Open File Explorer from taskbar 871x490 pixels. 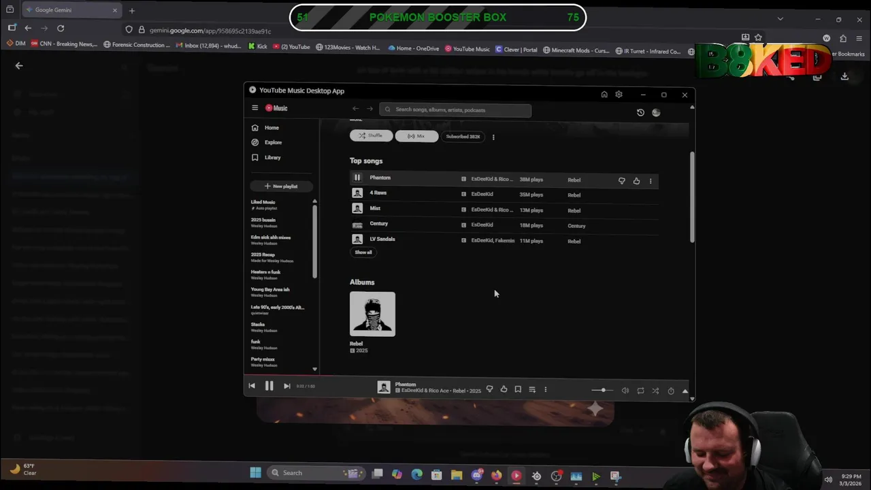click(457, 475)
